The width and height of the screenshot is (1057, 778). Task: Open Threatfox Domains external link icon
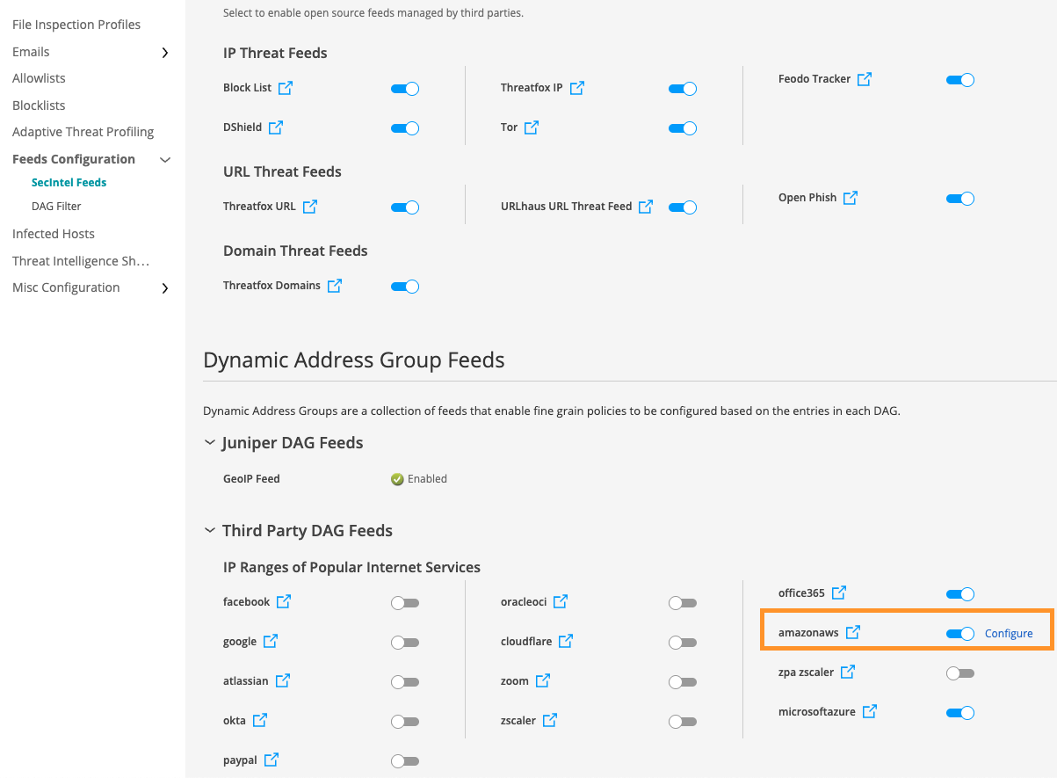coord(335,286)
